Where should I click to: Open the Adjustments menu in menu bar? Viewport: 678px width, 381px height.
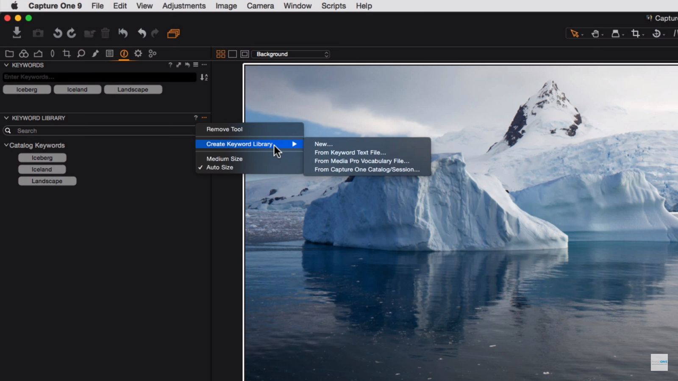184,6
